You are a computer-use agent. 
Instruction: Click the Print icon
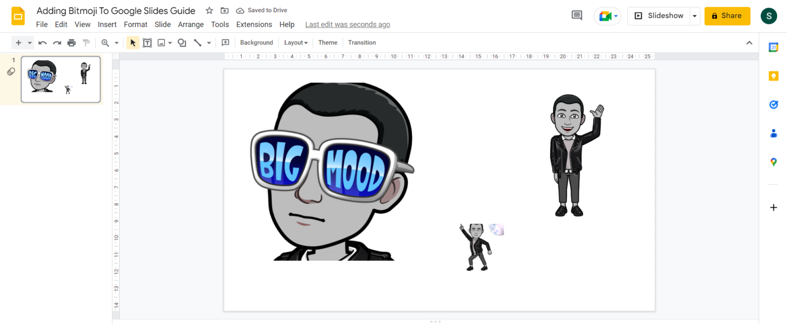coord(71,42)
